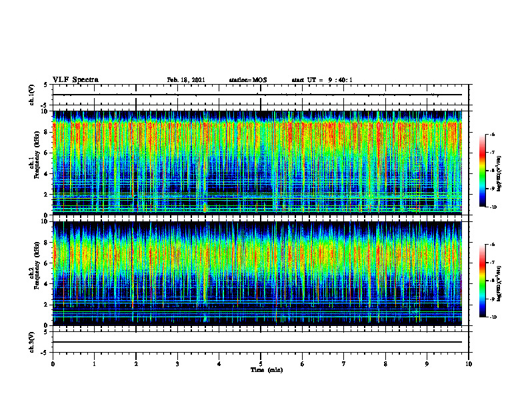This screenshot has height=408, width=528.
Task: Click the ch.1(V) axis label at top
Action: click(x=31, y=95)
